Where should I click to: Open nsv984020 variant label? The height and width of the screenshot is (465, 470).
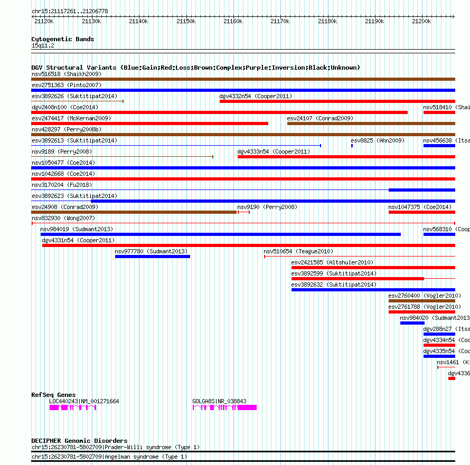tap(435, 318)
